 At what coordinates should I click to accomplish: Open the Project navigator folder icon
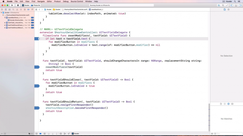click(2, 10)
